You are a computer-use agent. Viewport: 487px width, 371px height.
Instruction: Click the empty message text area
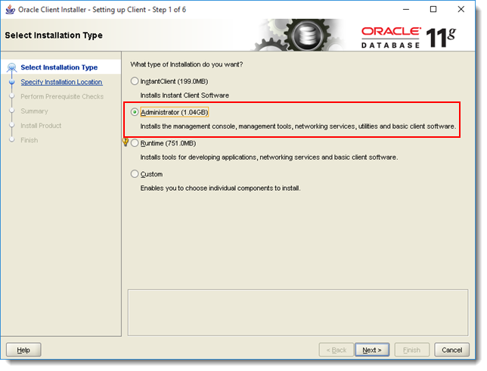point(298,313)
